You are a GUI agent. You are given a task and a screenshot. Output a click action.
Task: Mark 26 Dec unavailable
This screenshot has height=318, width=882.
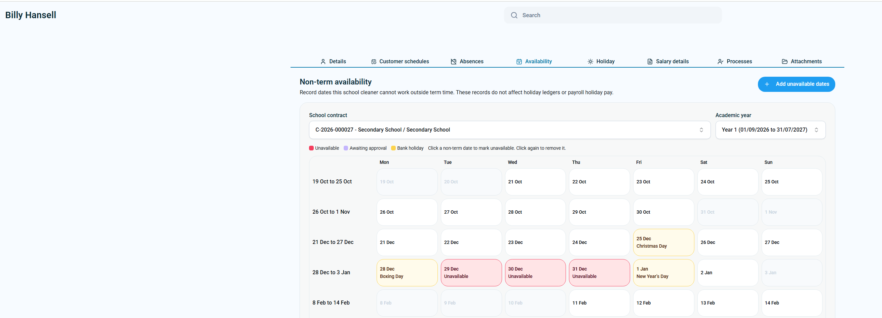tap(728, 242)
